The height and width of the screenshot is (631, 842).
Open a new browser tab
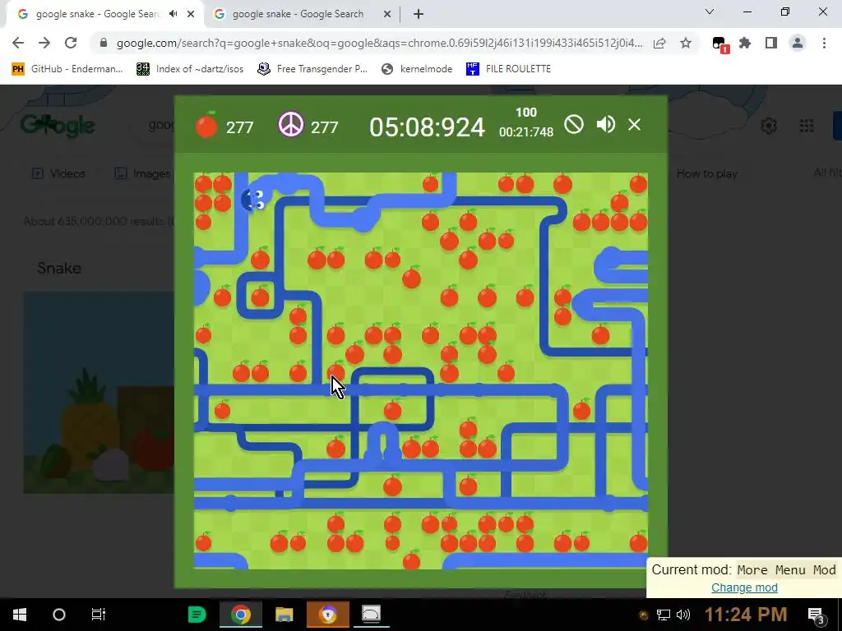[419, 14]
